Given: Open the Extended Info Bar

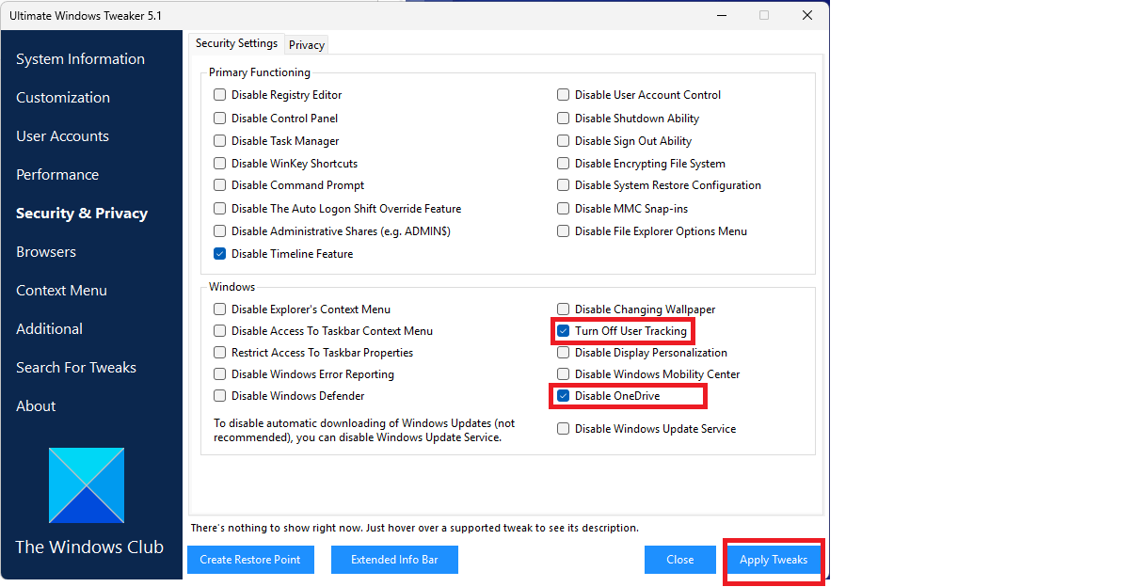Looking at the screenshot, I should 394,560.
